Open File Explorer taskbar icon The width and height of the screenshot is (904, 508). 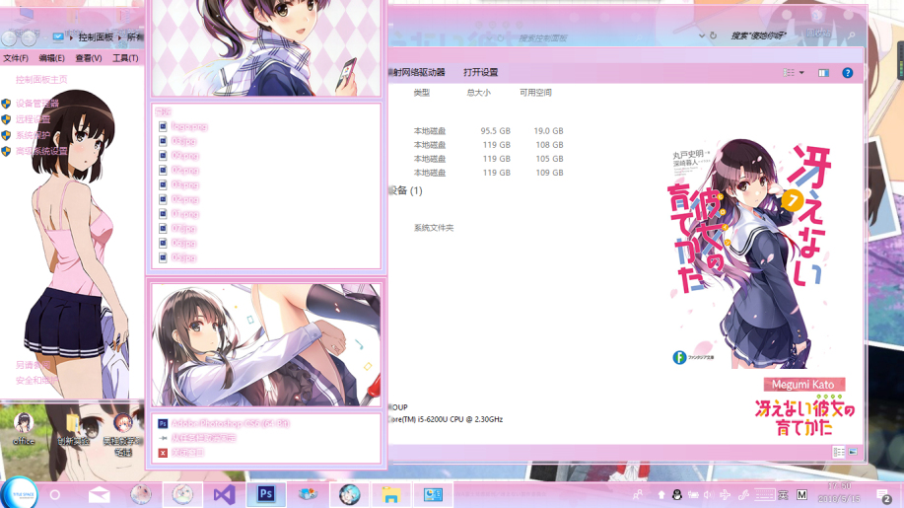coord(391,494)
